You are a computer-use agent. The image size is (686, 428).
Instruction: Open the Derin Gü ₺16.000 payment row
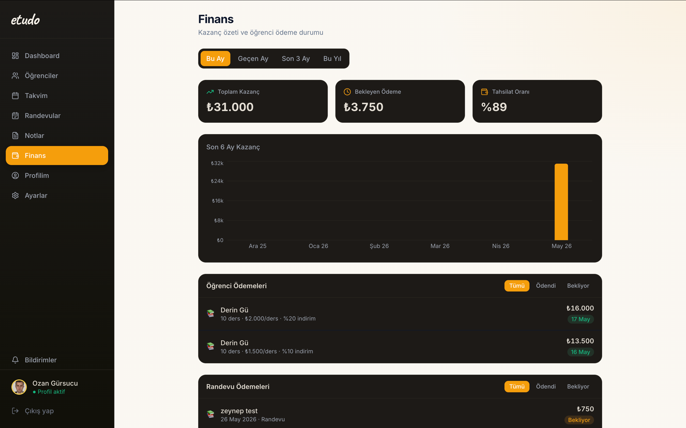pos(400,314)
